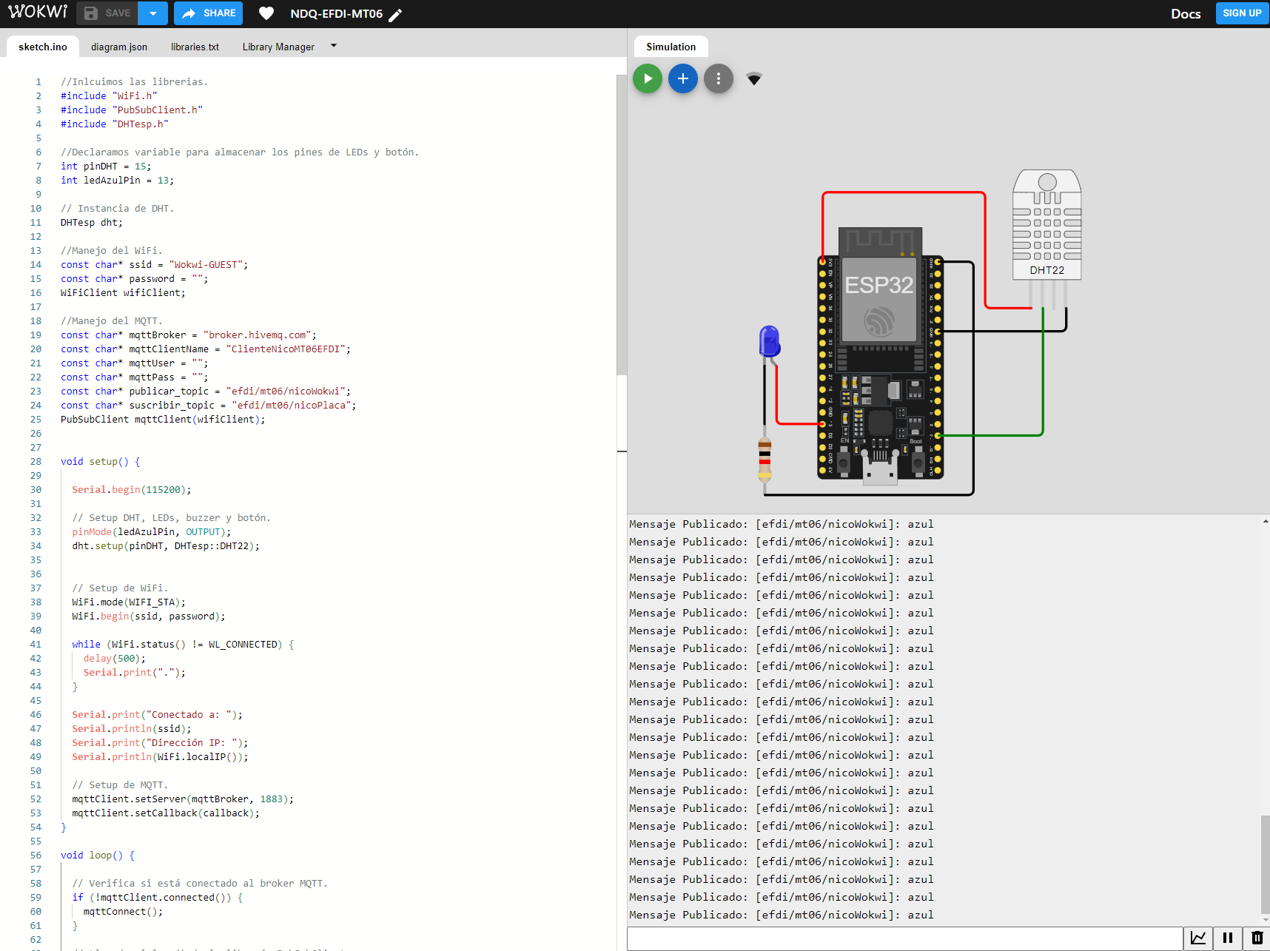Click the "broker.hivemq.com" string
Viewport: 1270px width, 951px height.
[x=257, y=335]
